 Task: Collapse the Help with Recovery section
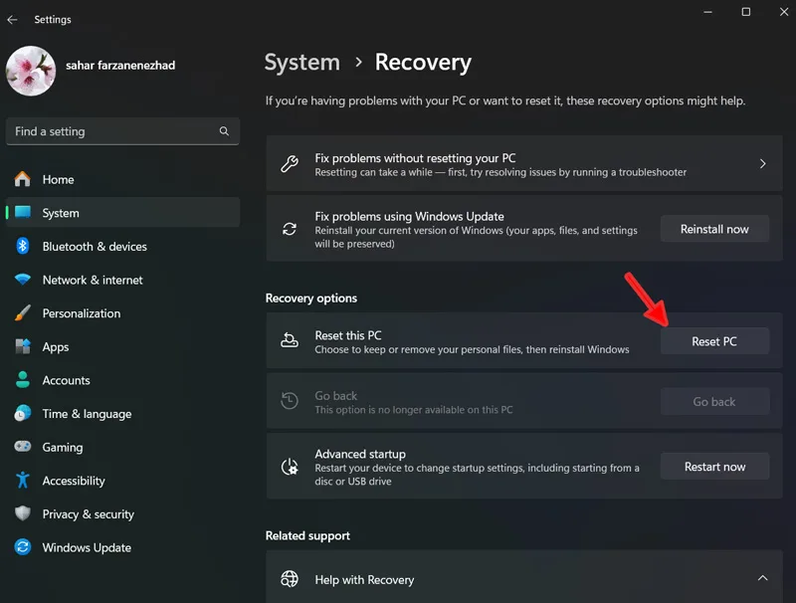pyautogui.click(x=762, y=578)
